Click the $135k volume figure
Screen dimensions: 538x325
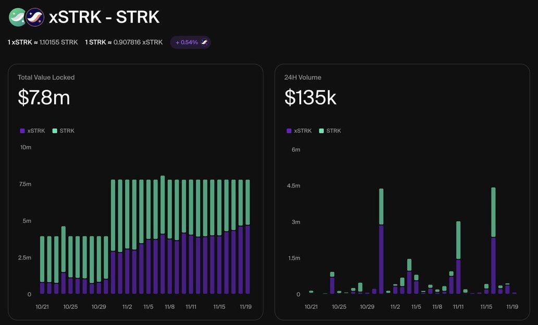point(310,97)
